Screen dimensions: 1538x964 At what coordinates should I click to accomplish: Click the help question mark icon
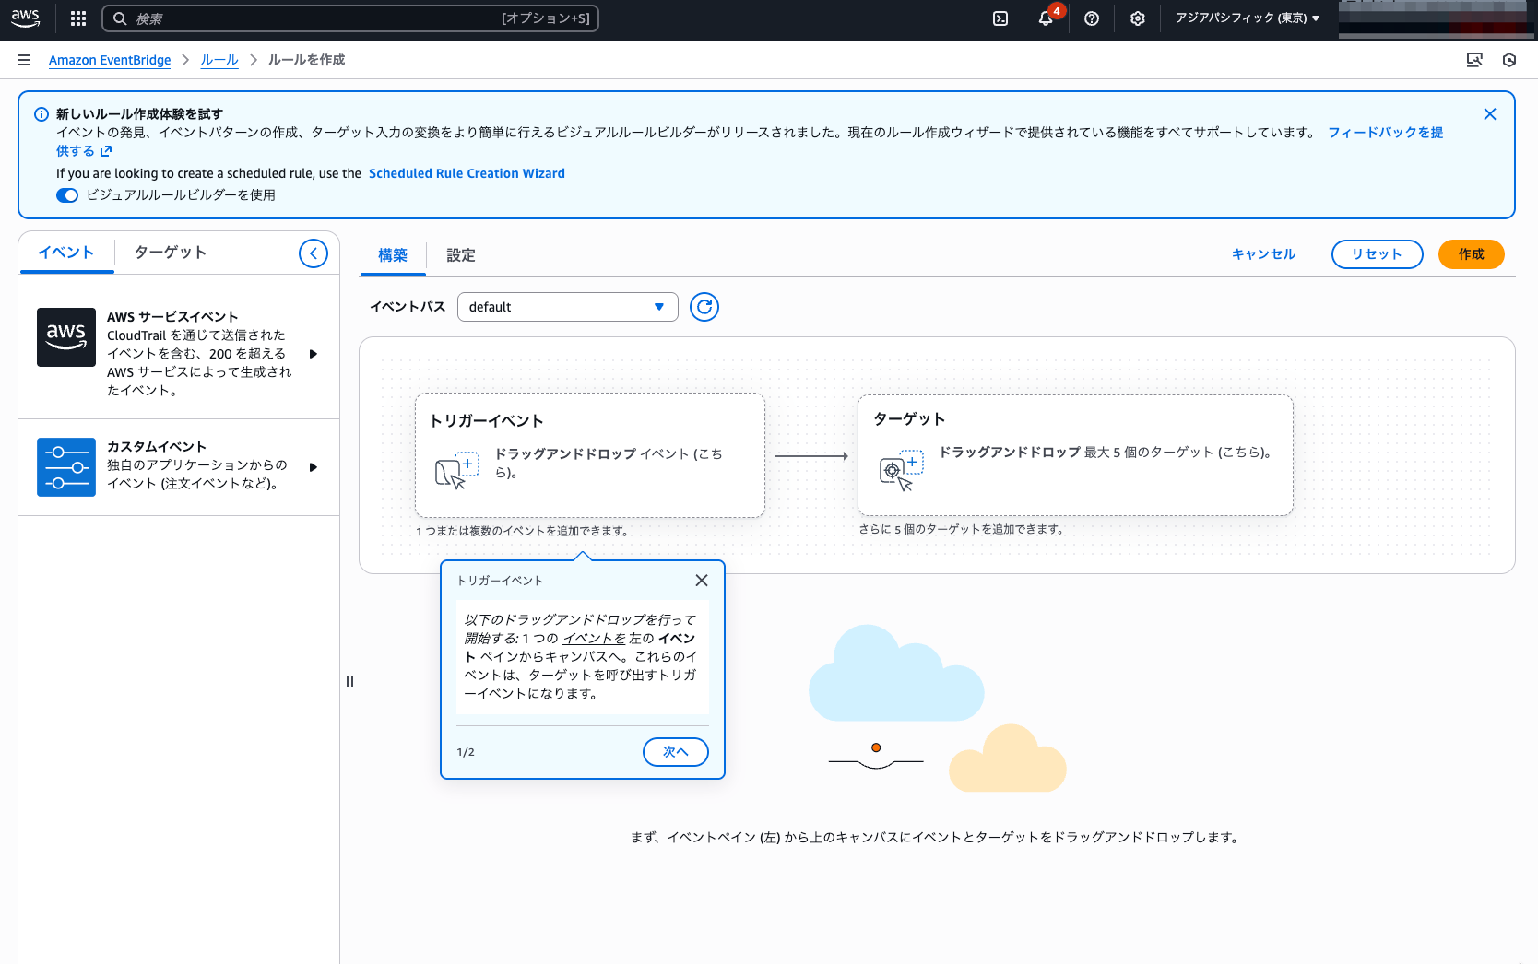1092,18
